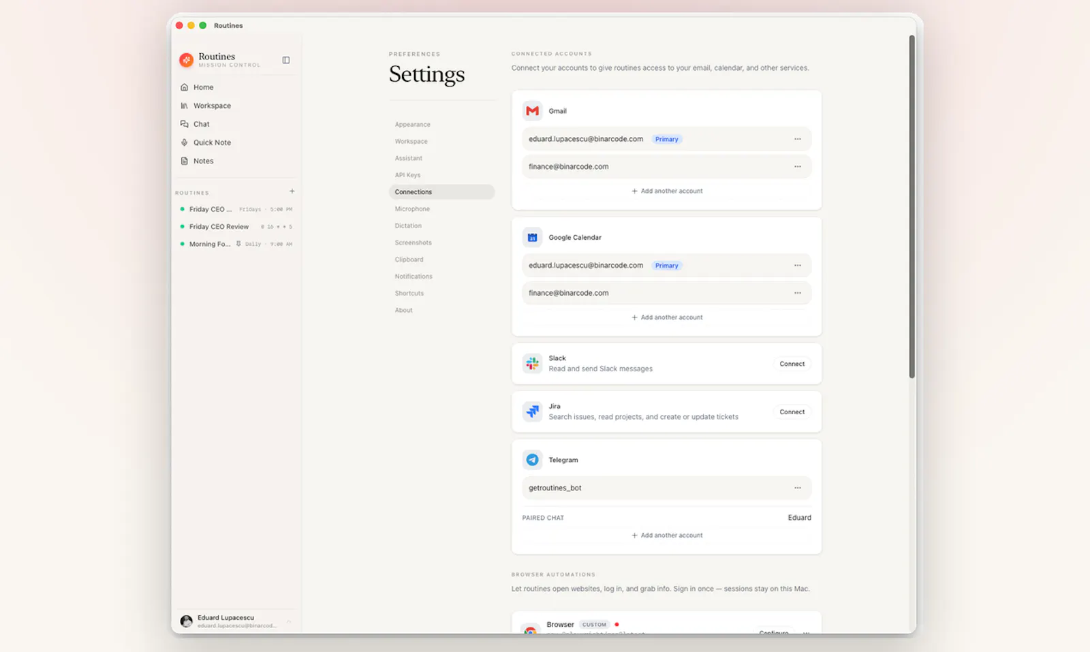Click the Jira logo icon

[x=533, y=412]
